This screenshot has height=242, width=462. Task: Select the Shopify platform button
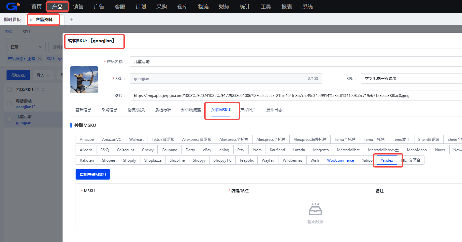tap(130, 160)
